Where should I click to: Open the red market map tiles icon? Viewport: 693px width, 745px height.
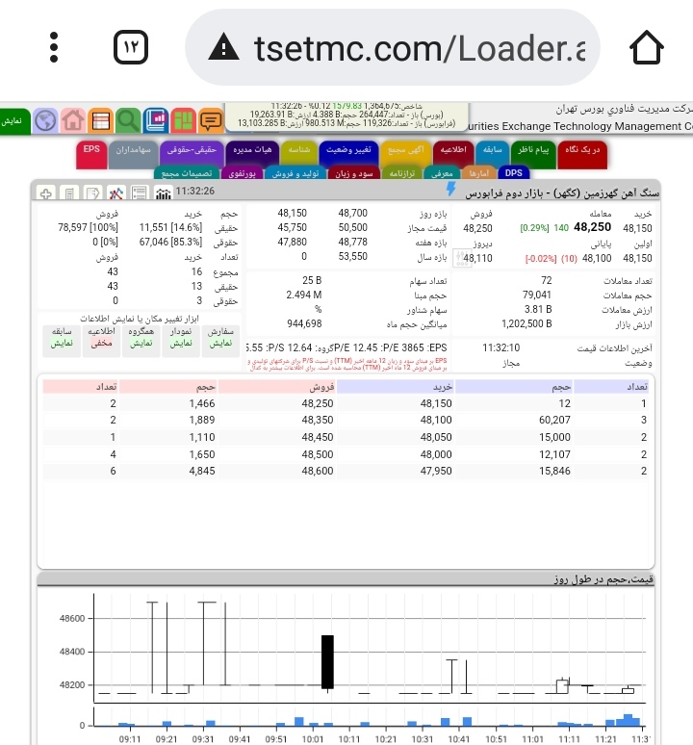(x=183, y=120)
